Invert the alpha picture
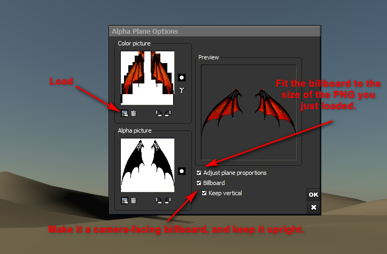This screenshot has width=387, height=254. coord(182,171)
